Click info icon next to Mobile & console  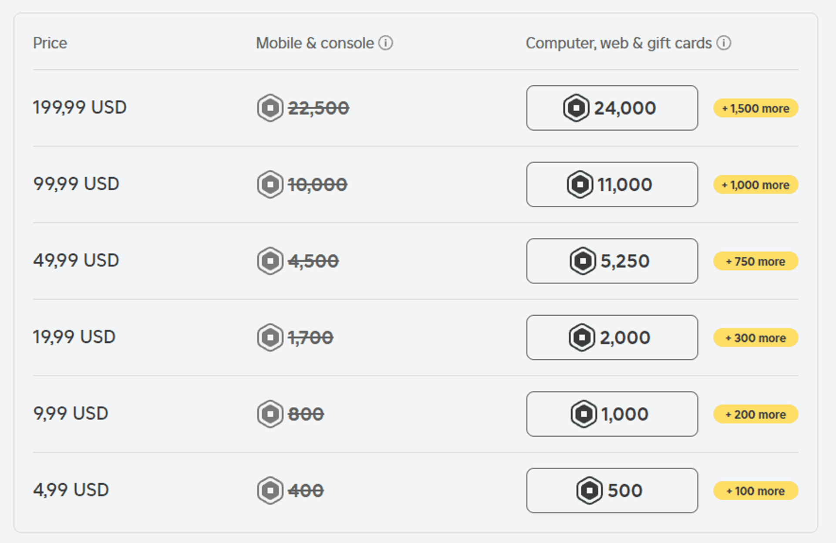point(385,43)
